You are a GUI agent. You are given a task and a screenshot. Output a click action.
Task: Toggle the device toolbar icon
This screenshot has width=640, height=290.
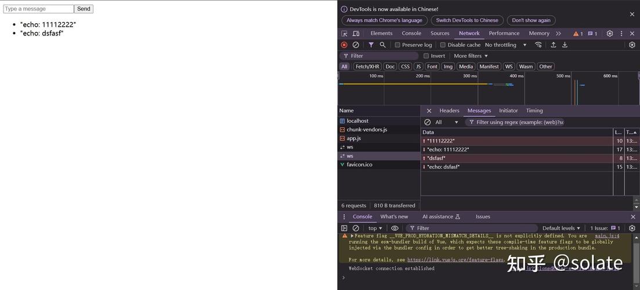[356, 34]
